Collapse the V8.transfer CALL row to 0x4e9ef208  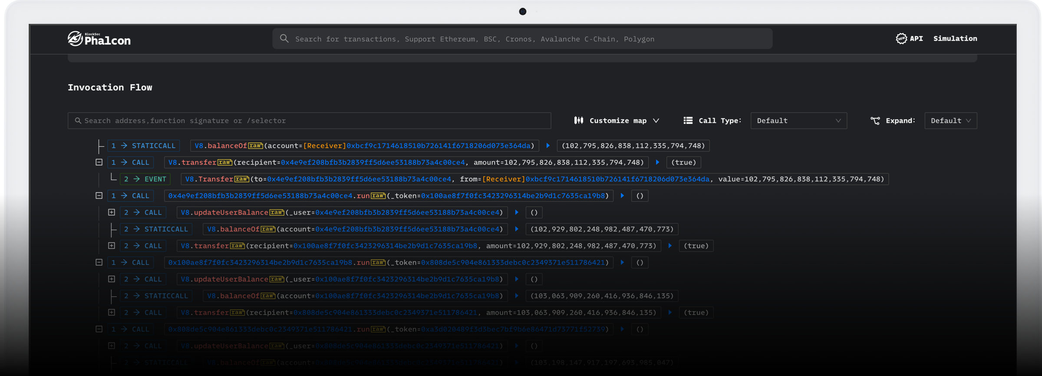click(99, 162)
